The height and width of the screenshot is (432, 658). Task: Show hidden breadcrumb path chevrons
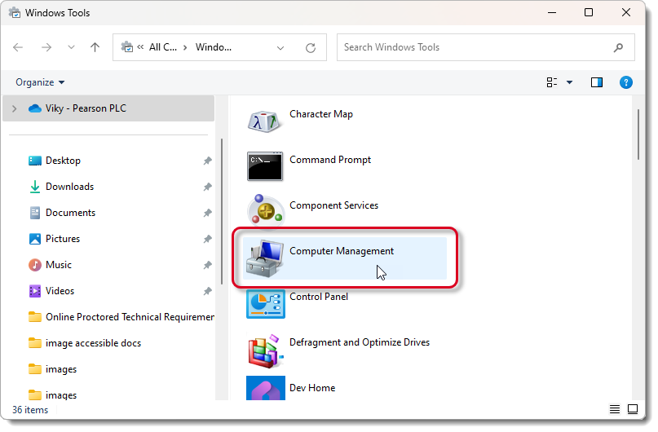coord(141,48)
